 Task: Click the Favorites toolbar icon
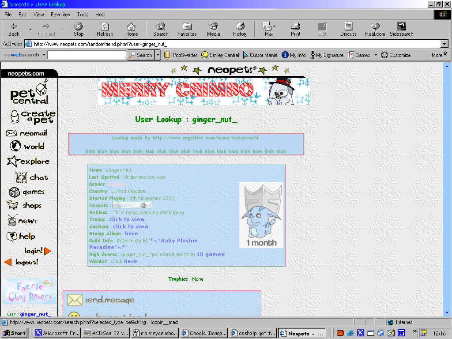[x=187, y=29]
